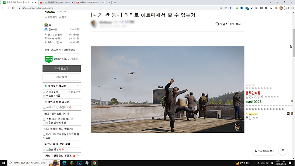Open Chrome tab search chevron

click(270, 3)
